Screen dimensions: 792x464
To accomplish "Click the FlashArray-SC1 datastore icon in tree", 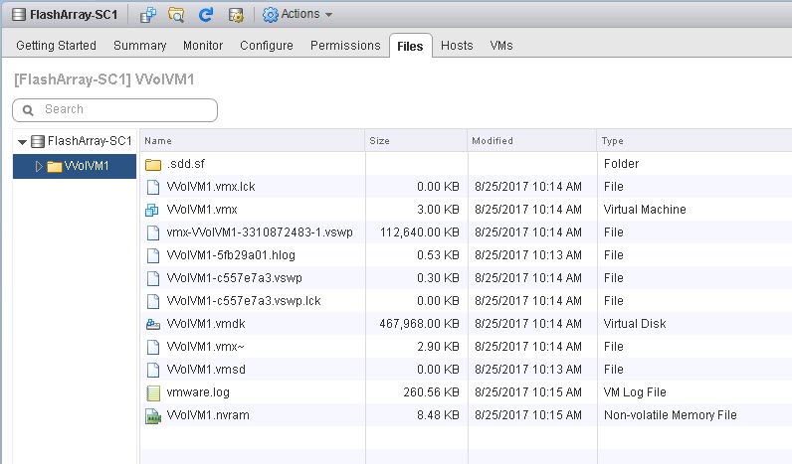I will coord(38,141).
